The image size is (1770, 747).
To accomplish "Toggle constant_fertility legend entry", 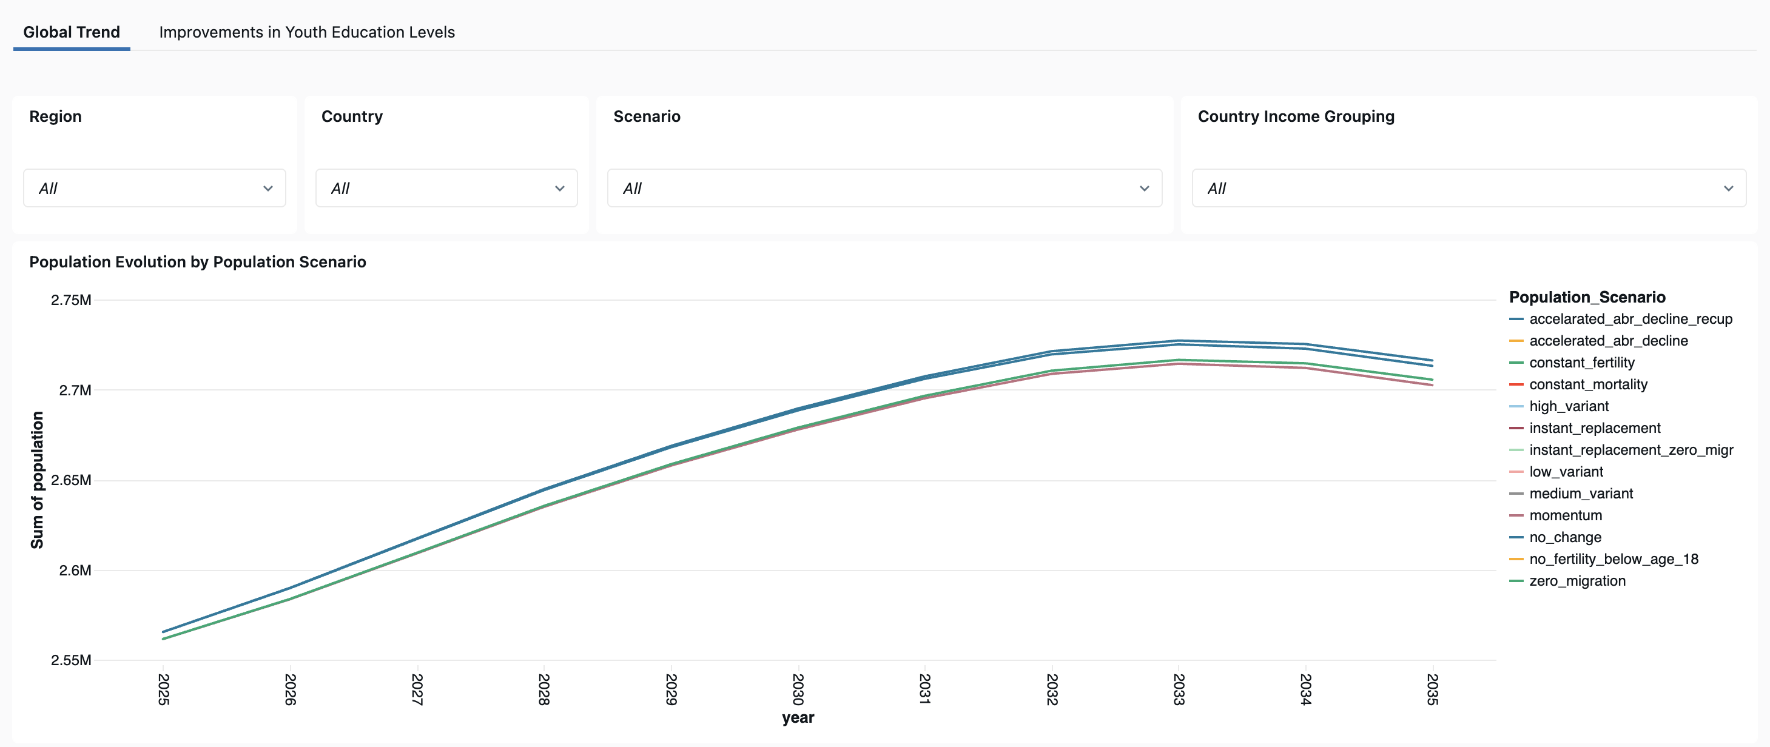I will 1581,363.
